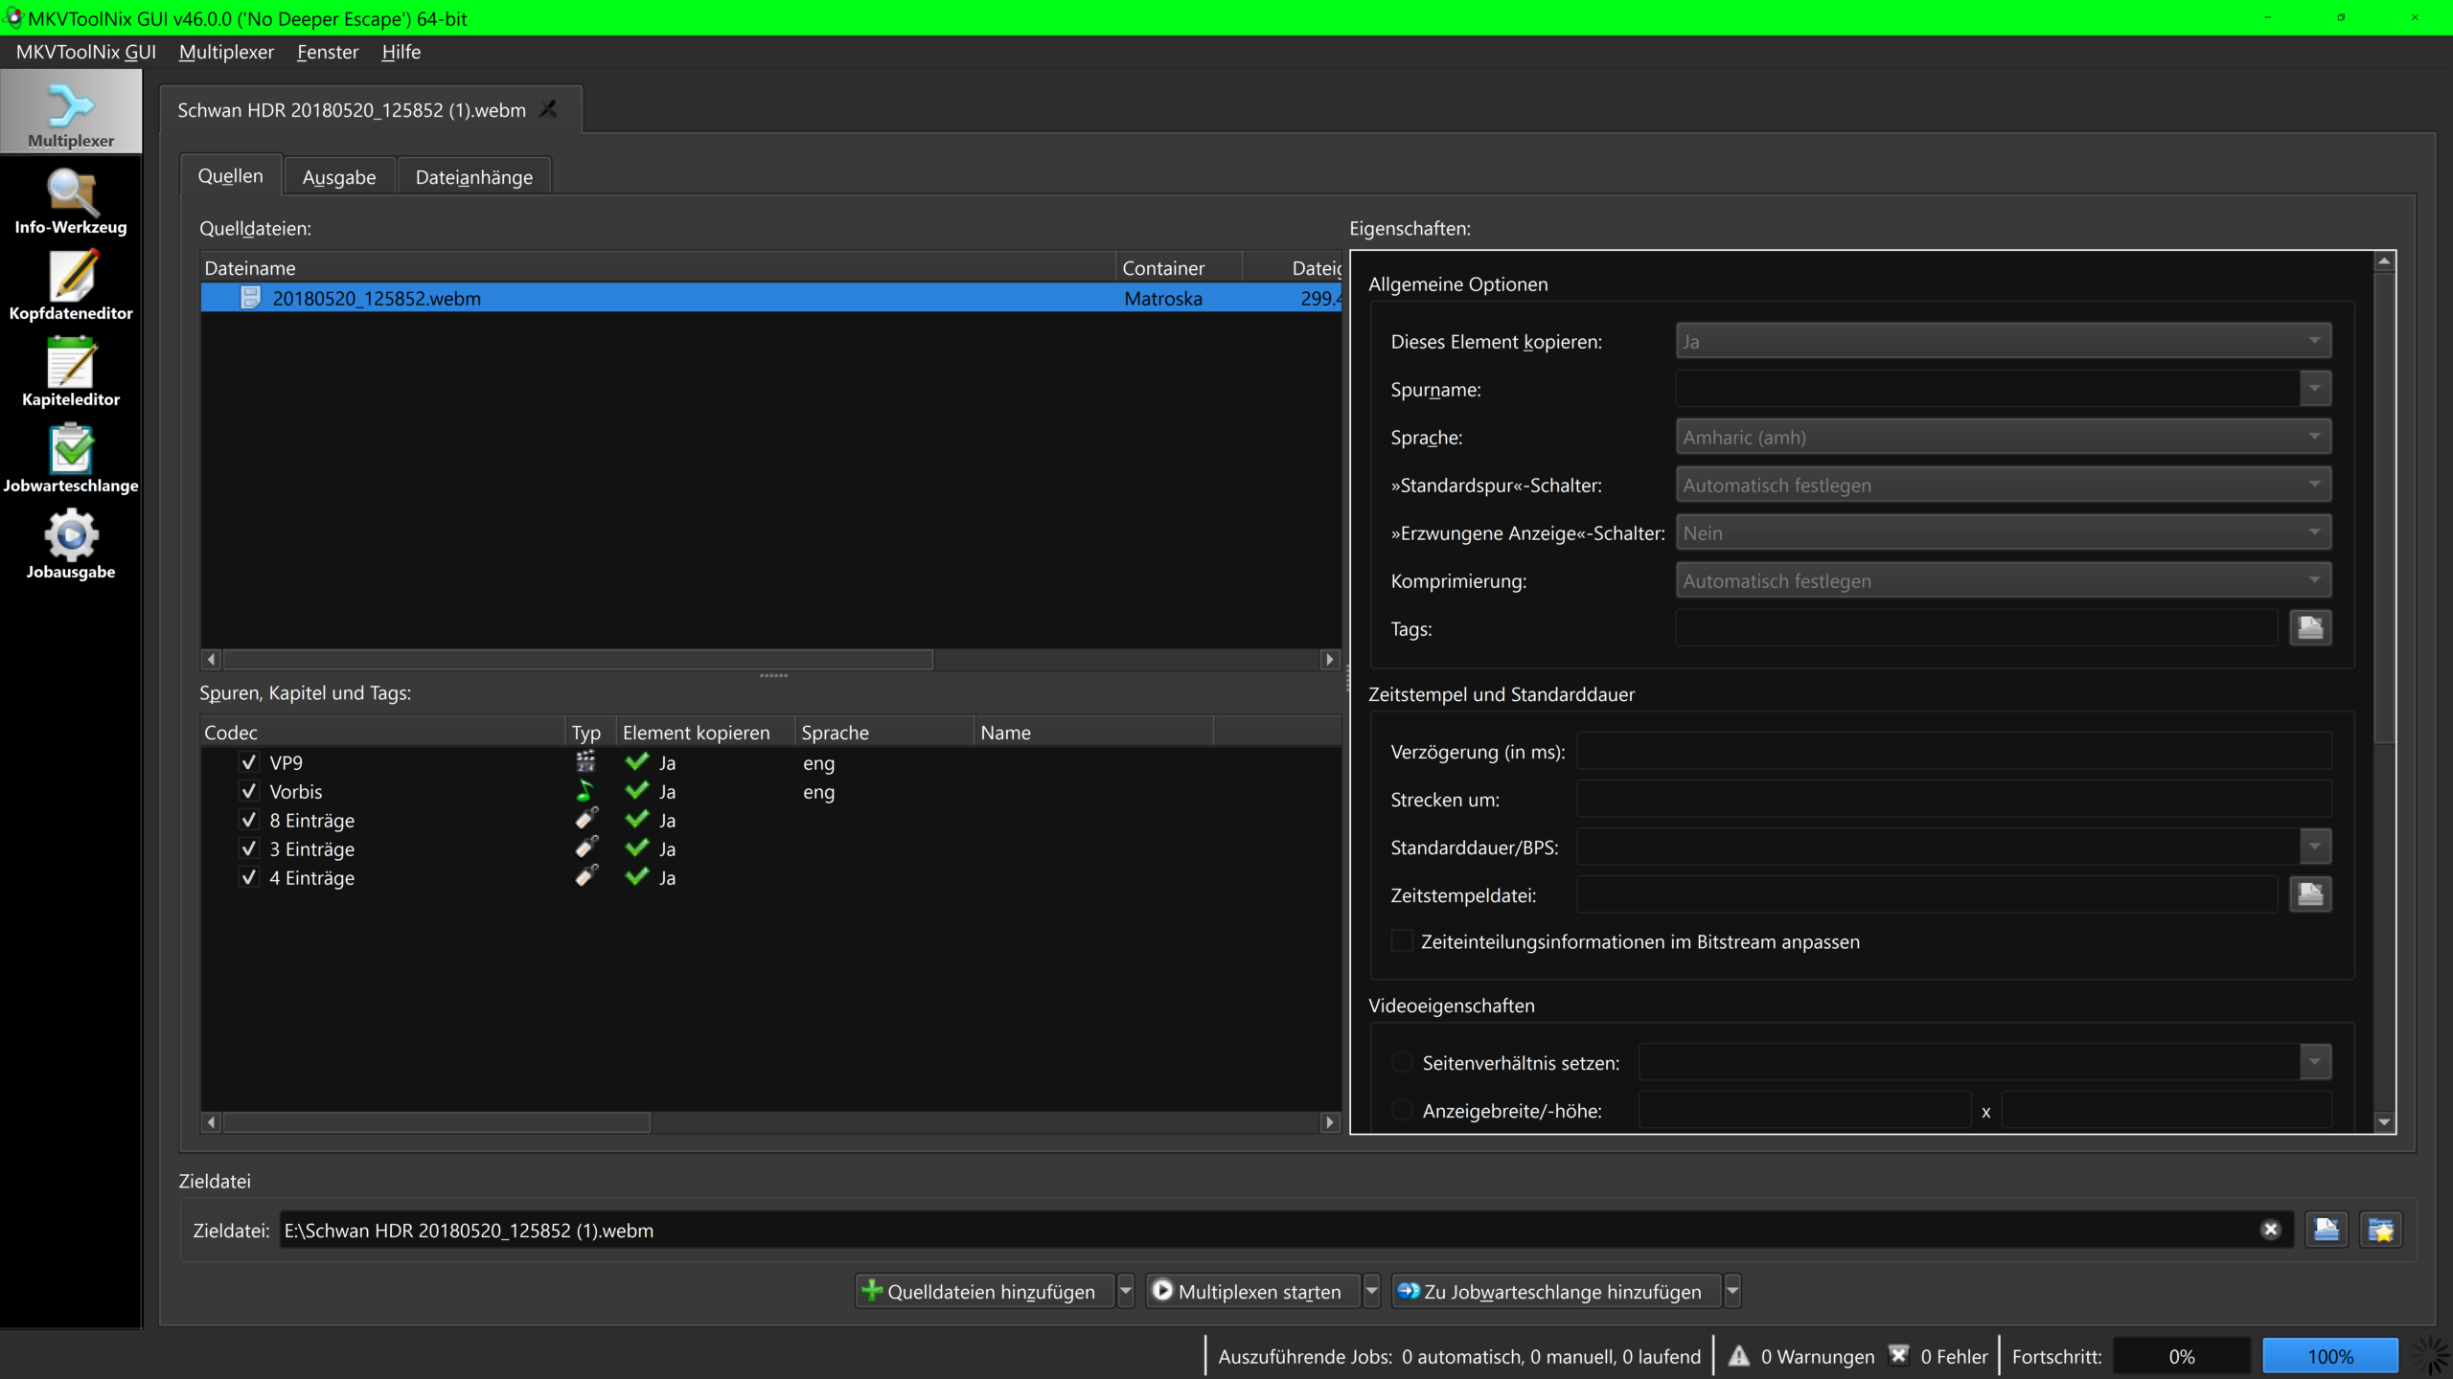
Task: Click Multiplexen starten button
Action: point(1252,1291)
